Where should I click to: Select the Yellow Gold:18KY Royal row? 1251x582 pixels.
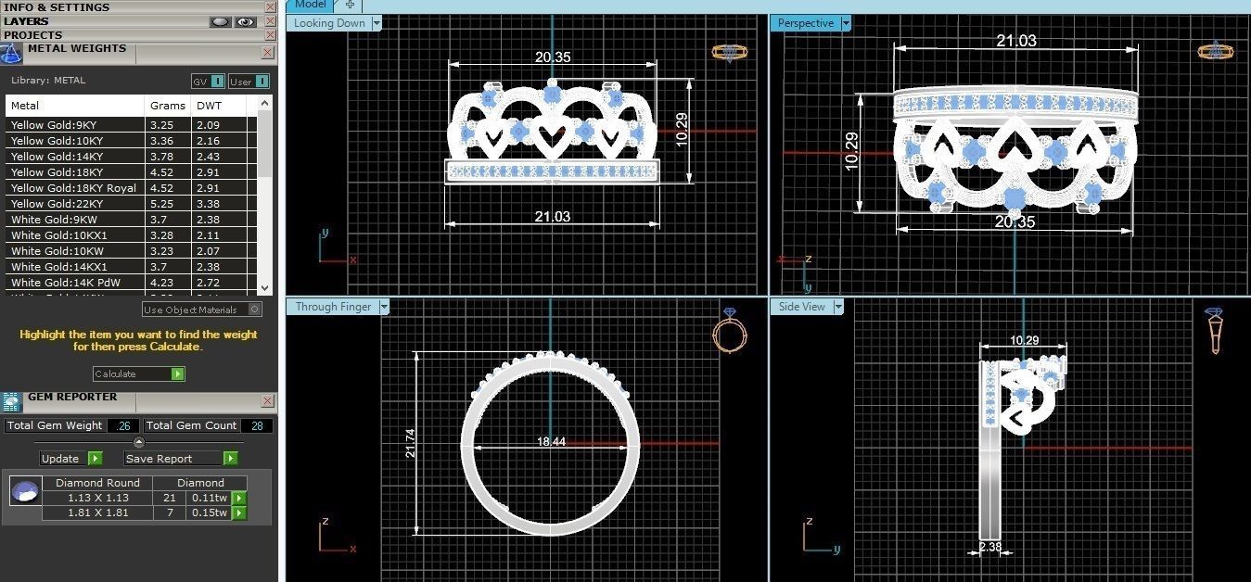click(132, 187)
